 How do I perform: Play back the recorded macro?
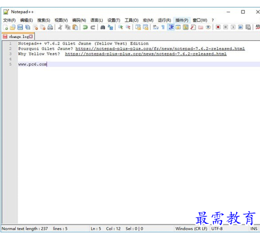(x=233, y=27)
